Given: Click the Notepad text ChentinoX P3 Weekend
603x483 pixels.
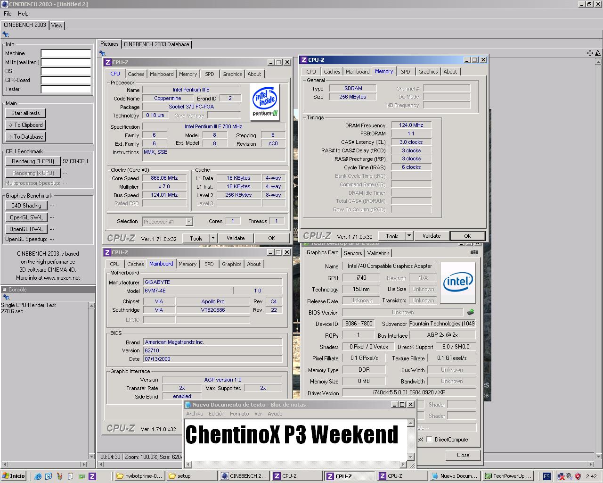Looking at the screenshot, I should pos(292,434).
